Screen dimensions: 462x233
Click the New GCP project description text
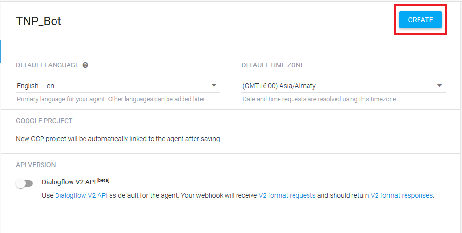pyautogui.click(x=118, y=139)
